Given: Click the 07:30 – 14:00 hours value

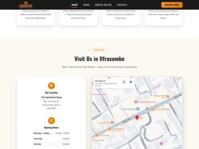Looking at the screenshot, I should (62, 133).
